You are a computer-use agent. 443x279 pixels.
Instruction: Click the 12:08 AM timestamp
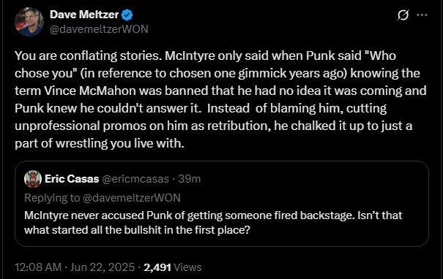point(38,267)
